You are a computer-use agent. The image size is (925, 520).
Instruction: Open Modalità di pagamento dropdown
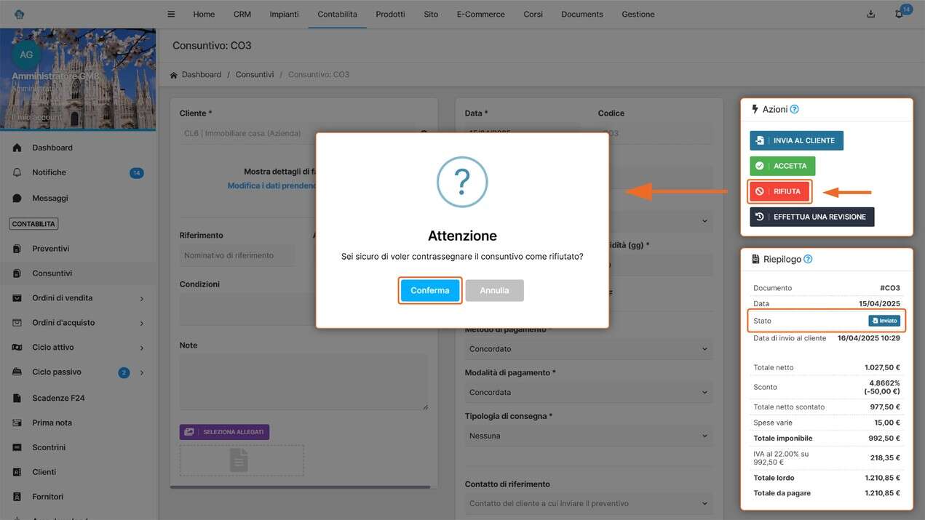[x=588, y=392]
